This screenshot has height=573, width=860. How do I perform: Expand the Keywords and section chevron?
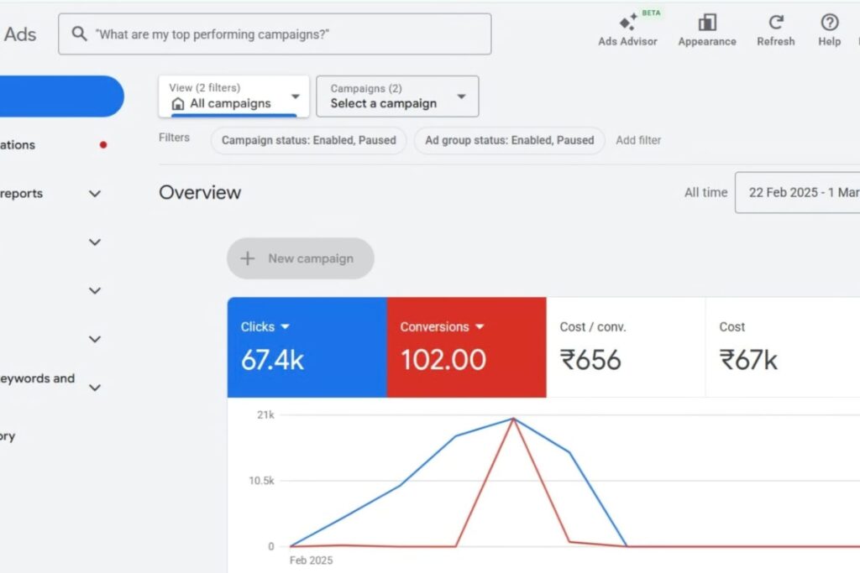pos(95,388)
